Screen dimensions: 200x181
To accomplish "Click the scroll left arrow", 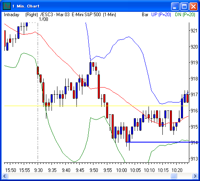I will 5,176.
